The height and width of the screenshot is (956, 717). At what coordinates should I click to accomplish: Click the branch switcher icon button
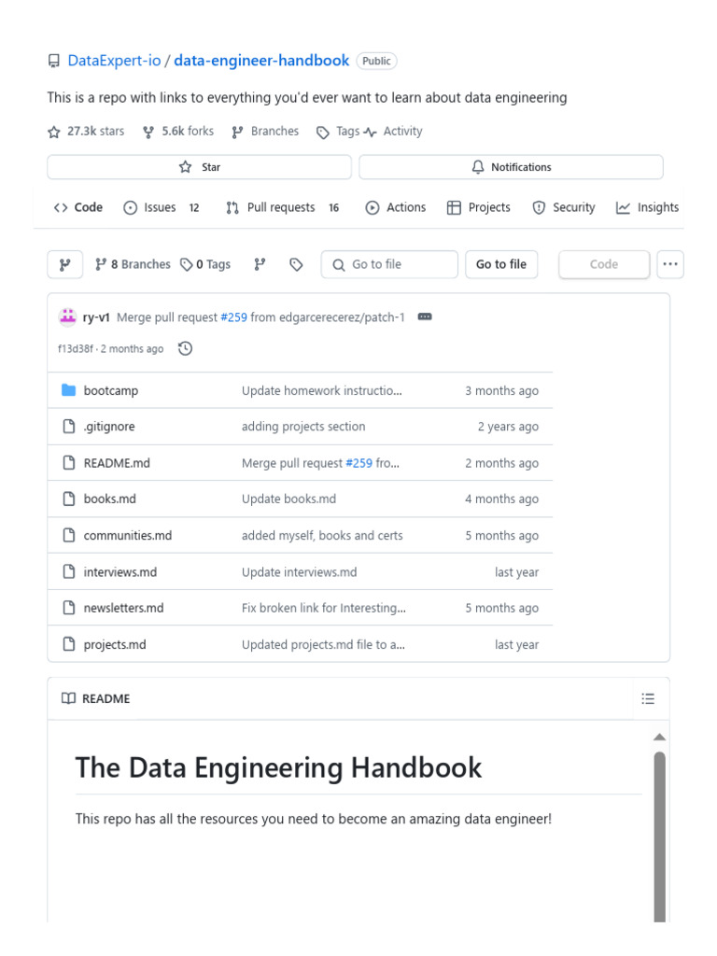(x=64, y=264)
